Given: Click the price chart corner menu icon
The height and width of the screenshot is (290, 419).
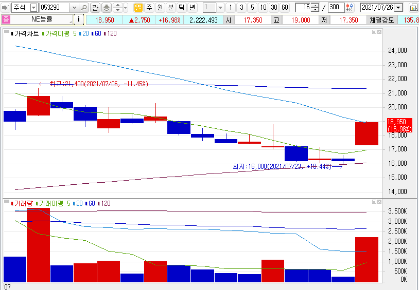Looking at the screenshot, I should point(7,32).
